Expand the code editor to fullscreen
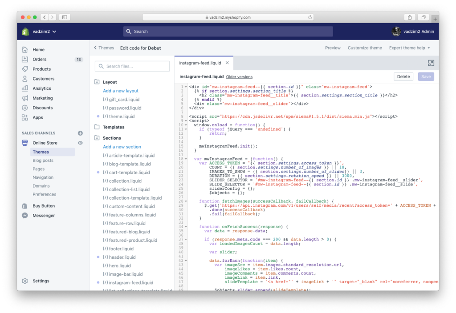 431,63
